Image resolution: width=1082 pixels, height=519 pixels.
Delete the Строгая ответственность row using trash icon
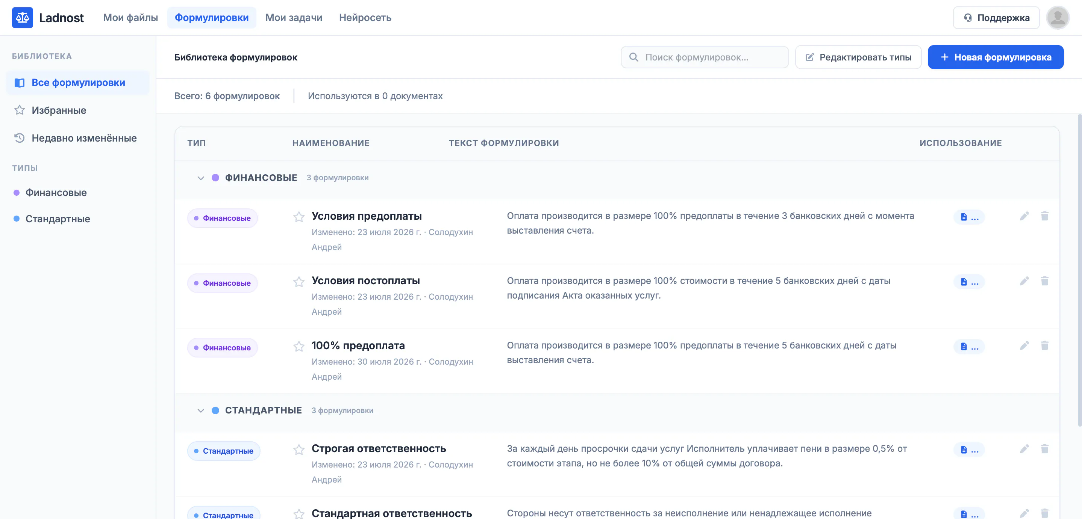[1045, 449]
